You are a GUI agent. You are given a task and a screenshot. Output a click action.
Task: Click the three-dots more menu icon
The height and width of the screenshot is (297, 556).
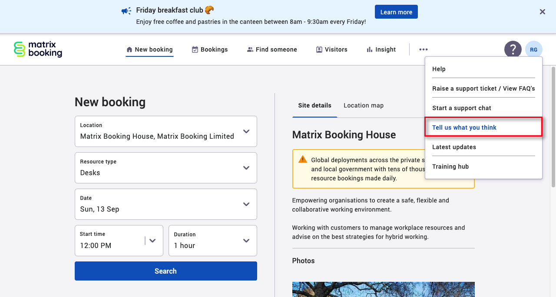[x=424, y=49]
